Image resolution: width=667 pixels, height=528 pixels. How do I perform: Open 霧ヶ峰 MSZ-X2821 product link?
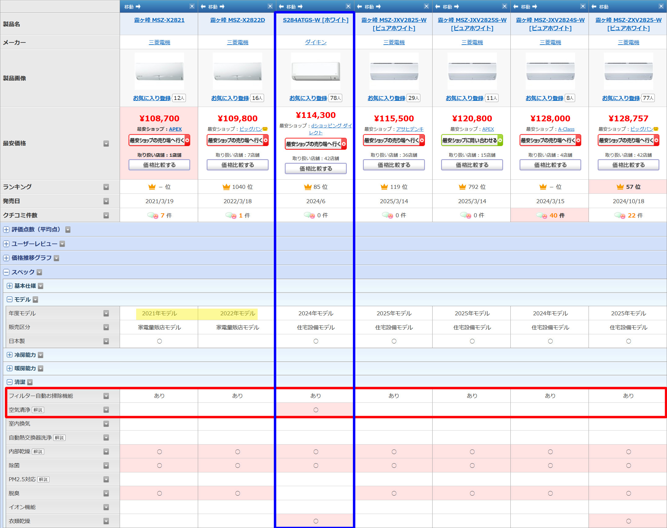[159, 20]
